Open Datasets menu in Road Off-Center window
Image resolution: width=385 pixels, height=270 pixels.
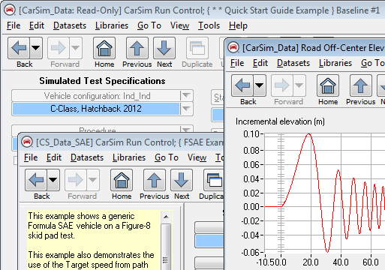pos(293,63)
